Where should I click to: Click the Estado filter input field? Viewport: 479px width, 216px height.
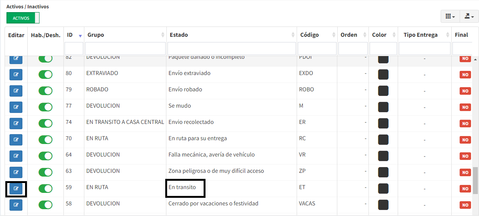231,49
